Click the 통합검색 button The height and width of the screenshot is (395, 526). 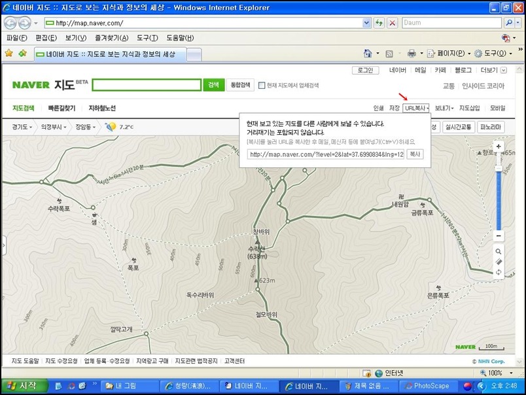pos(240,85)
